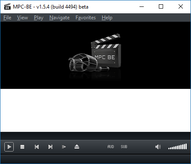191x164 pixels.
Task: Click the seek bar above playback controls
Action: coord(95,136)
